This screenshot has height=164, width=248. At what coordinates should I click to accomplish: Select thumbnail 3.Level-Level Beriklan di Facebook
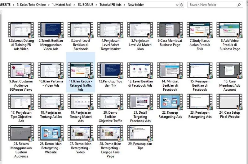[81, 30]
